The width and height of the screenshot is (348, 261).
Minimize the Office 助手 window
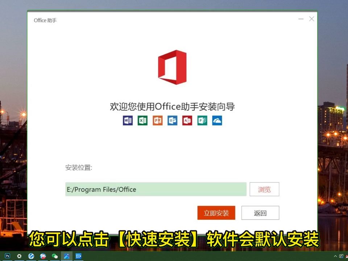(x=301, y=19)
